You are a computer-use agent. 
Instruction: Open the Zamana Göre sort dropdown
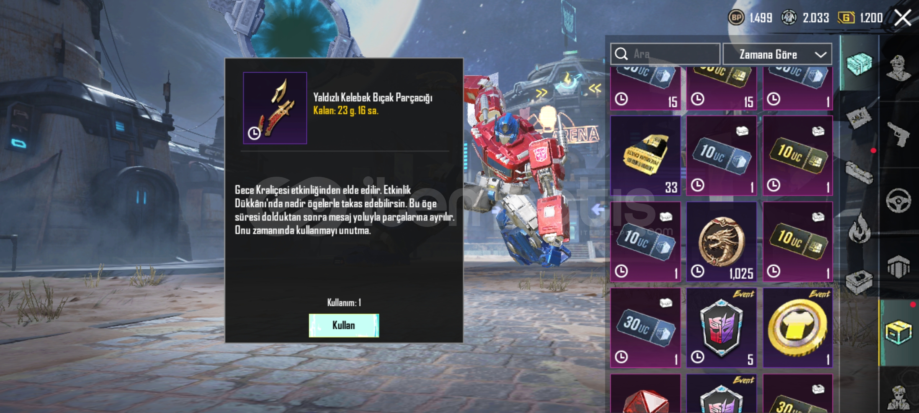point(777,54)
